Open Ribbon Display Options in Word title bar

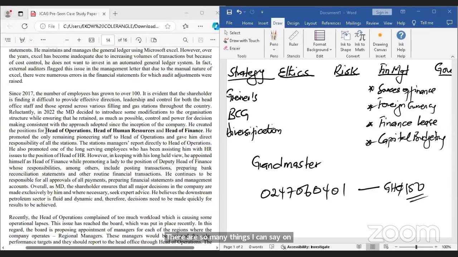403,12
